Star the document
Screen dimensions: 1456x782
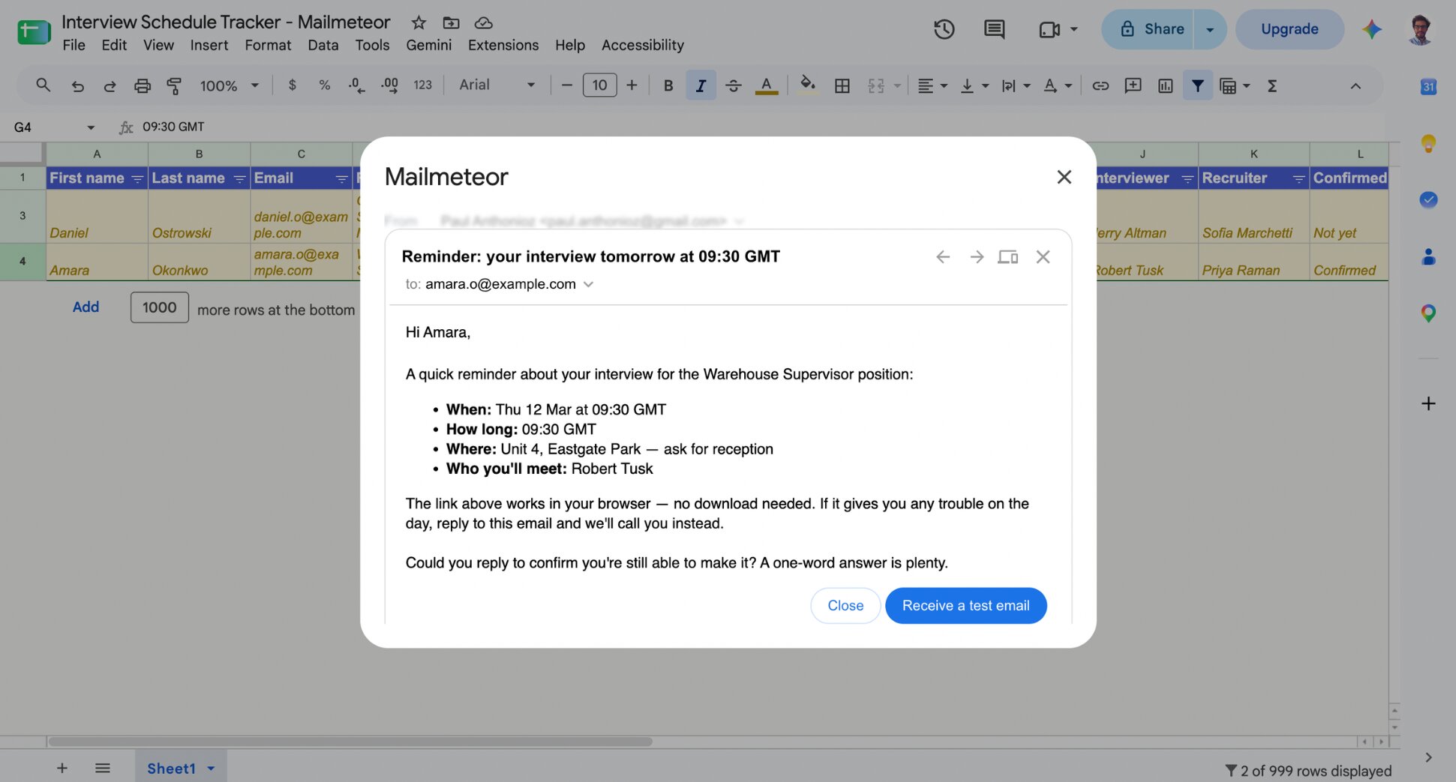pyautogui.click(x=419, y=22)
